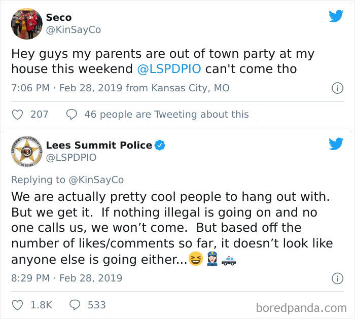Click the Twitter bird icon on Lees Summit Police tweet
This screenshot has height=319, width=355.
point(336,144)
